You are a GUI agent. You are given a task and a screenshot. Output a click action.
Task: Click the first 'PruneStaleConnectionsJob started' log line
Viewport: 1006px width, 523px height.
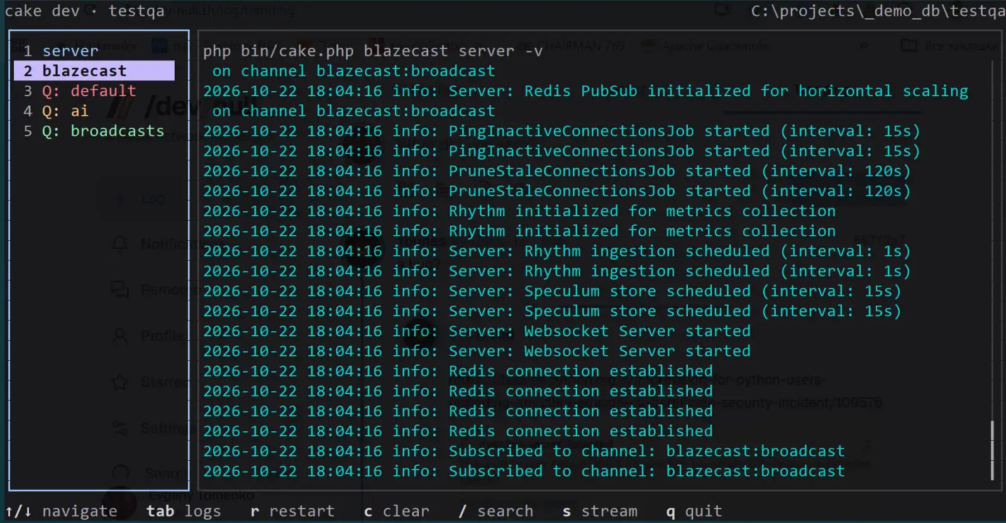[x=556, y=171]
